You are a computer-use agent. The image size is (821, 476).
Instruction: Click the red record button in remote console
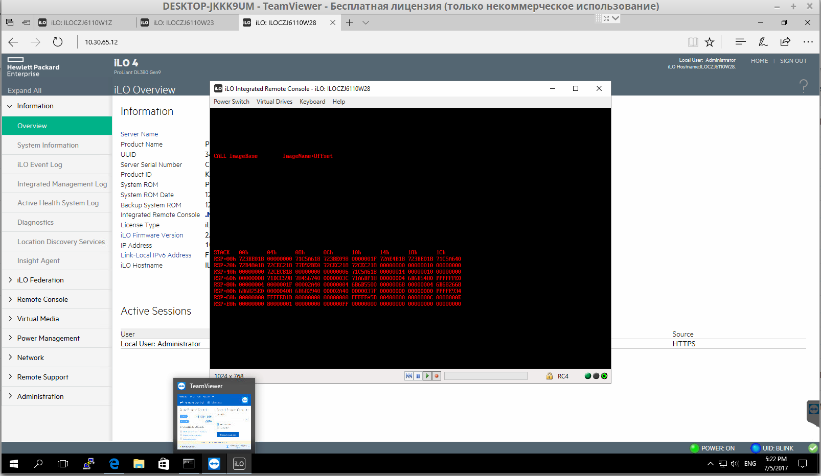[437, 376]
